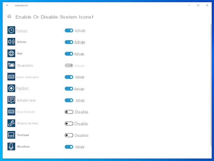Click the back arrow in the title bar
Image resolution: width=214 pixels, height=161 pixels.
click(7, 5)
